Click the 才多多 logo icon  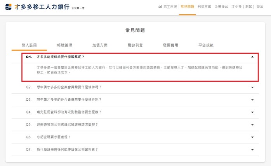(8, 7)
